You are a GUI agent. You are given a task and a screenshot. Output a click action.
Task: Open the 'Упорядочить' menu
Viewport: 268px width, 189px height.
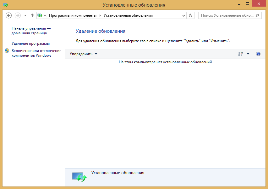point(83,54)
